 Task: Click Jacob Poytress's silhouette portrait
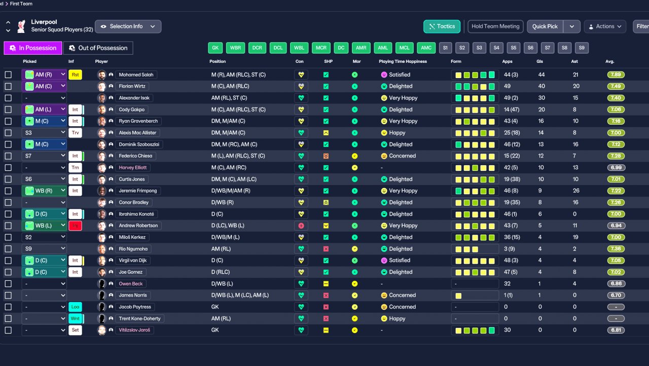(102, 307)
